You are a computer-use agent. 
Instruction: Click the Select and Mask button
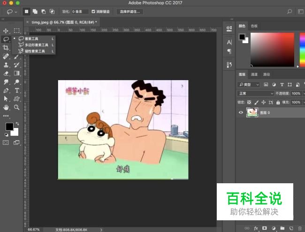click(x=130, y=12)
